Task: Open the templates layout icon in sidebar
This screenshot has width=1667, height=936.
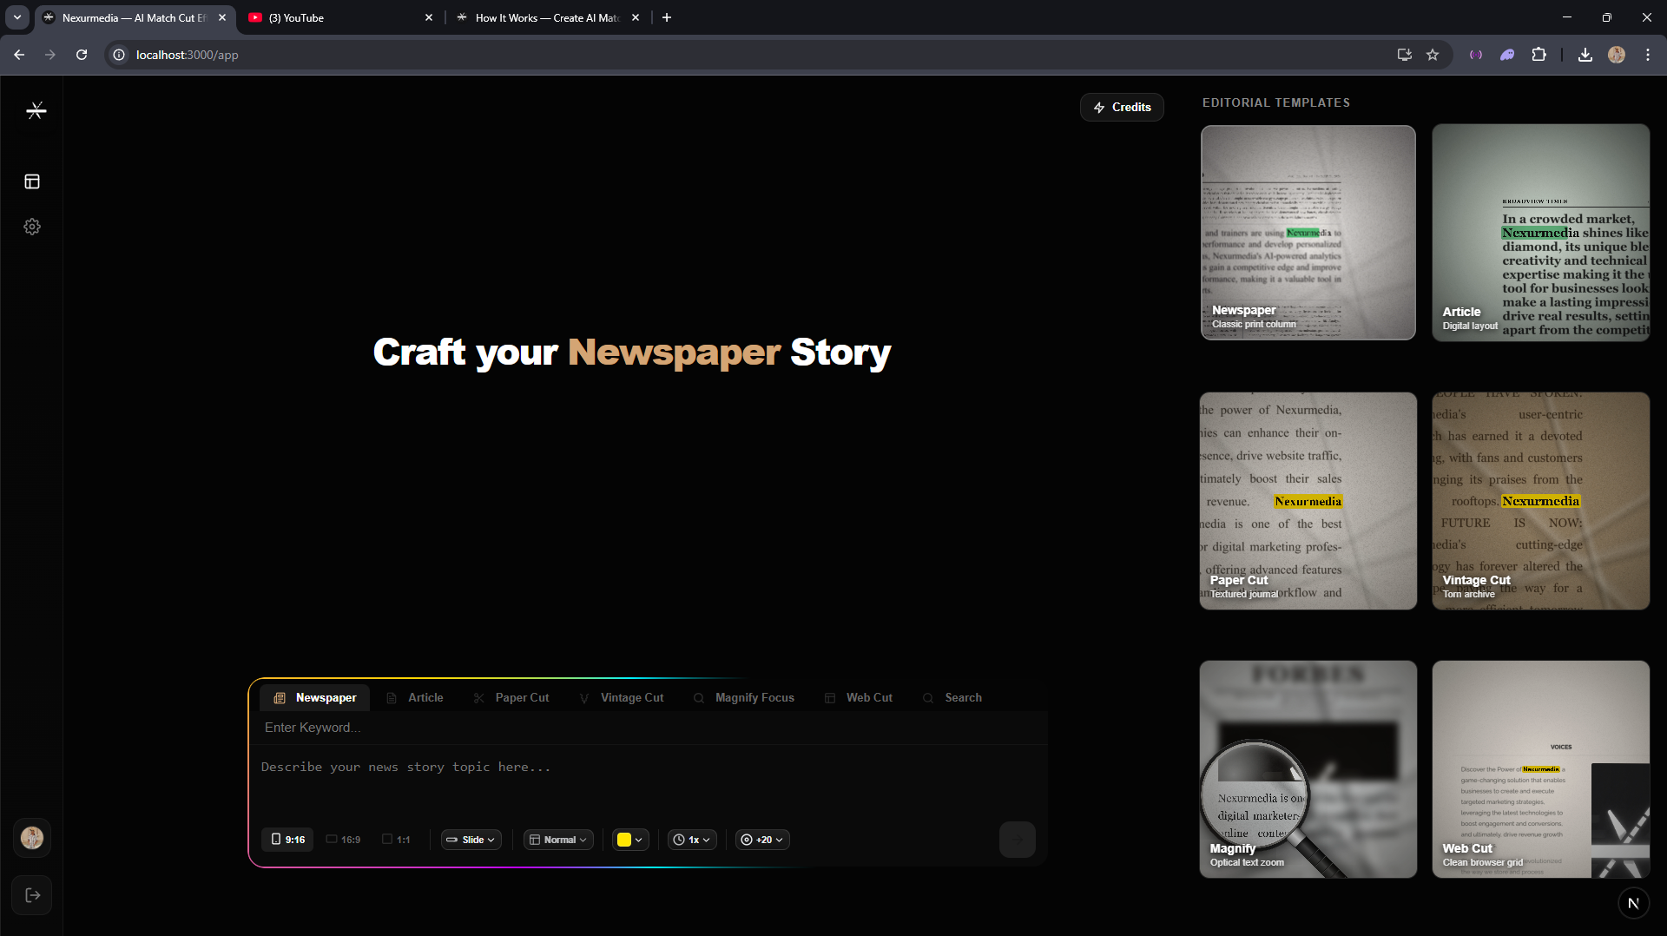Action: (x=32, y=181)
